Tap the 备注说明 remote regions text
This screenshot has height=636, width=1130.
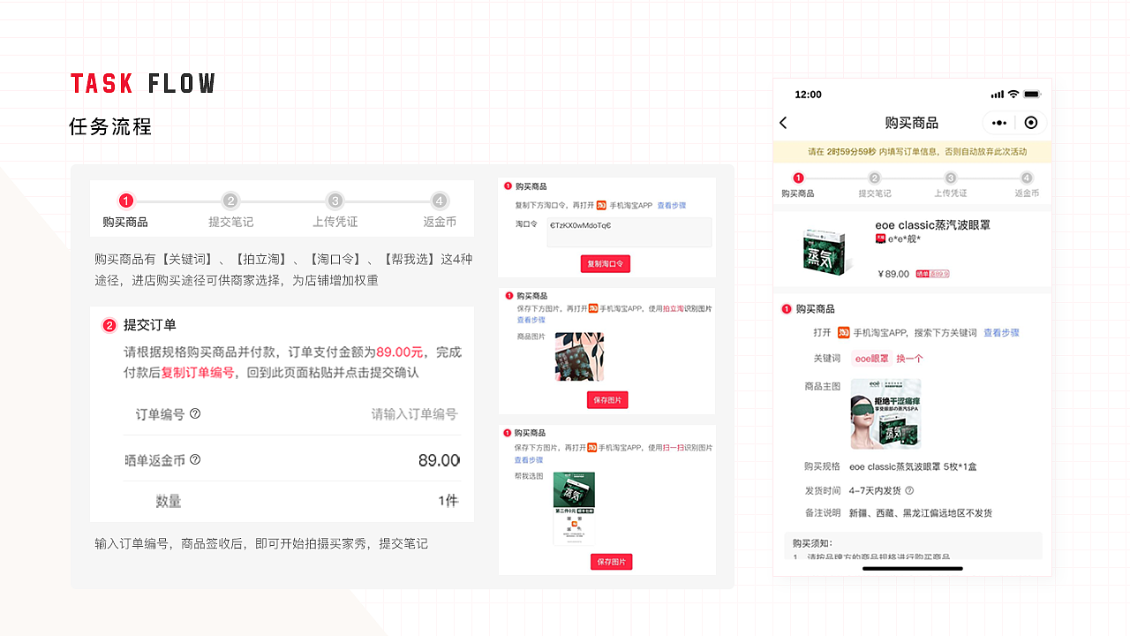tap(920, 513)
